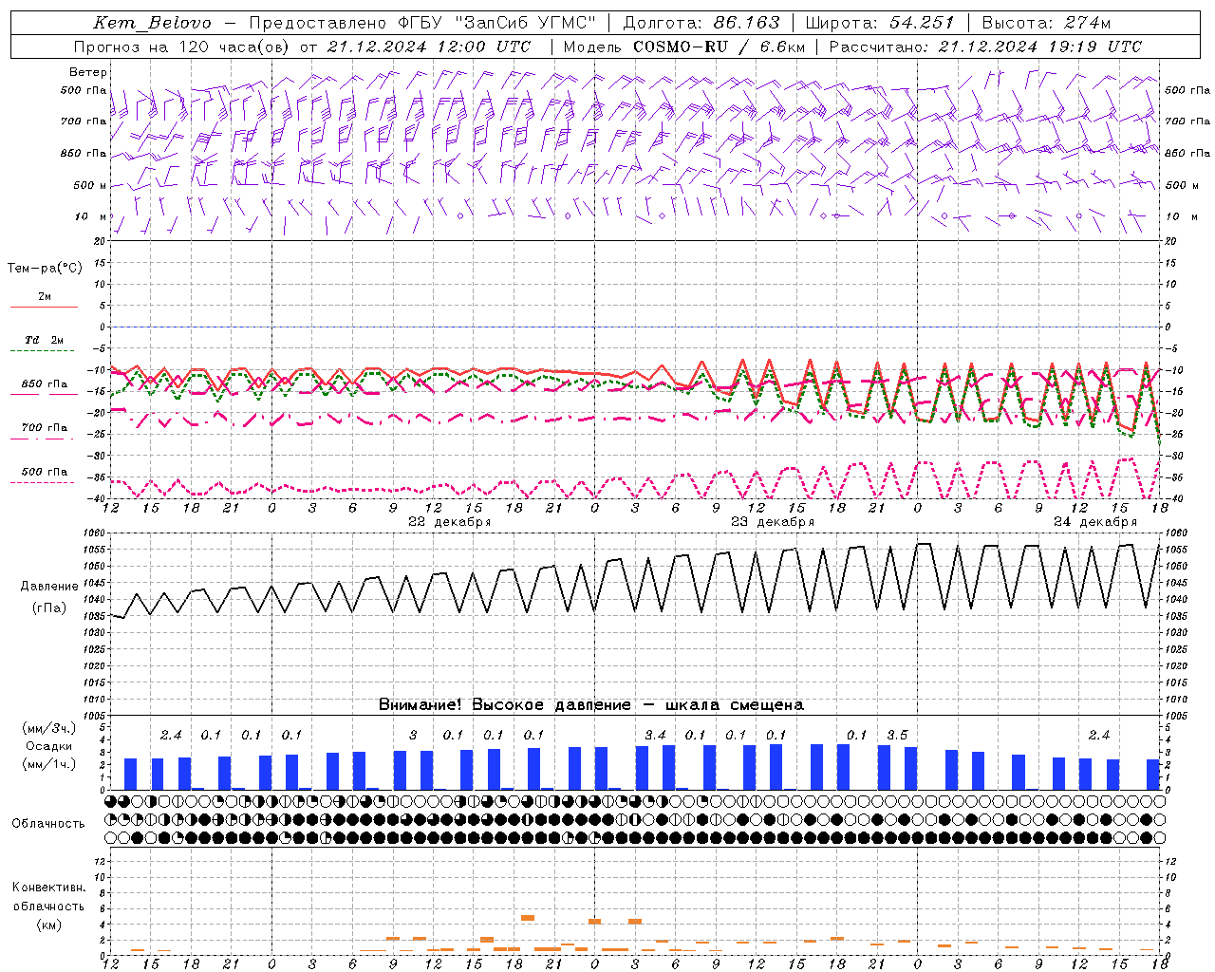This screenshot has height=972, width=1215.
Task: Click the Рассчитано: 21.12.2024 19:19 UTC text
Action: (985, 47)
